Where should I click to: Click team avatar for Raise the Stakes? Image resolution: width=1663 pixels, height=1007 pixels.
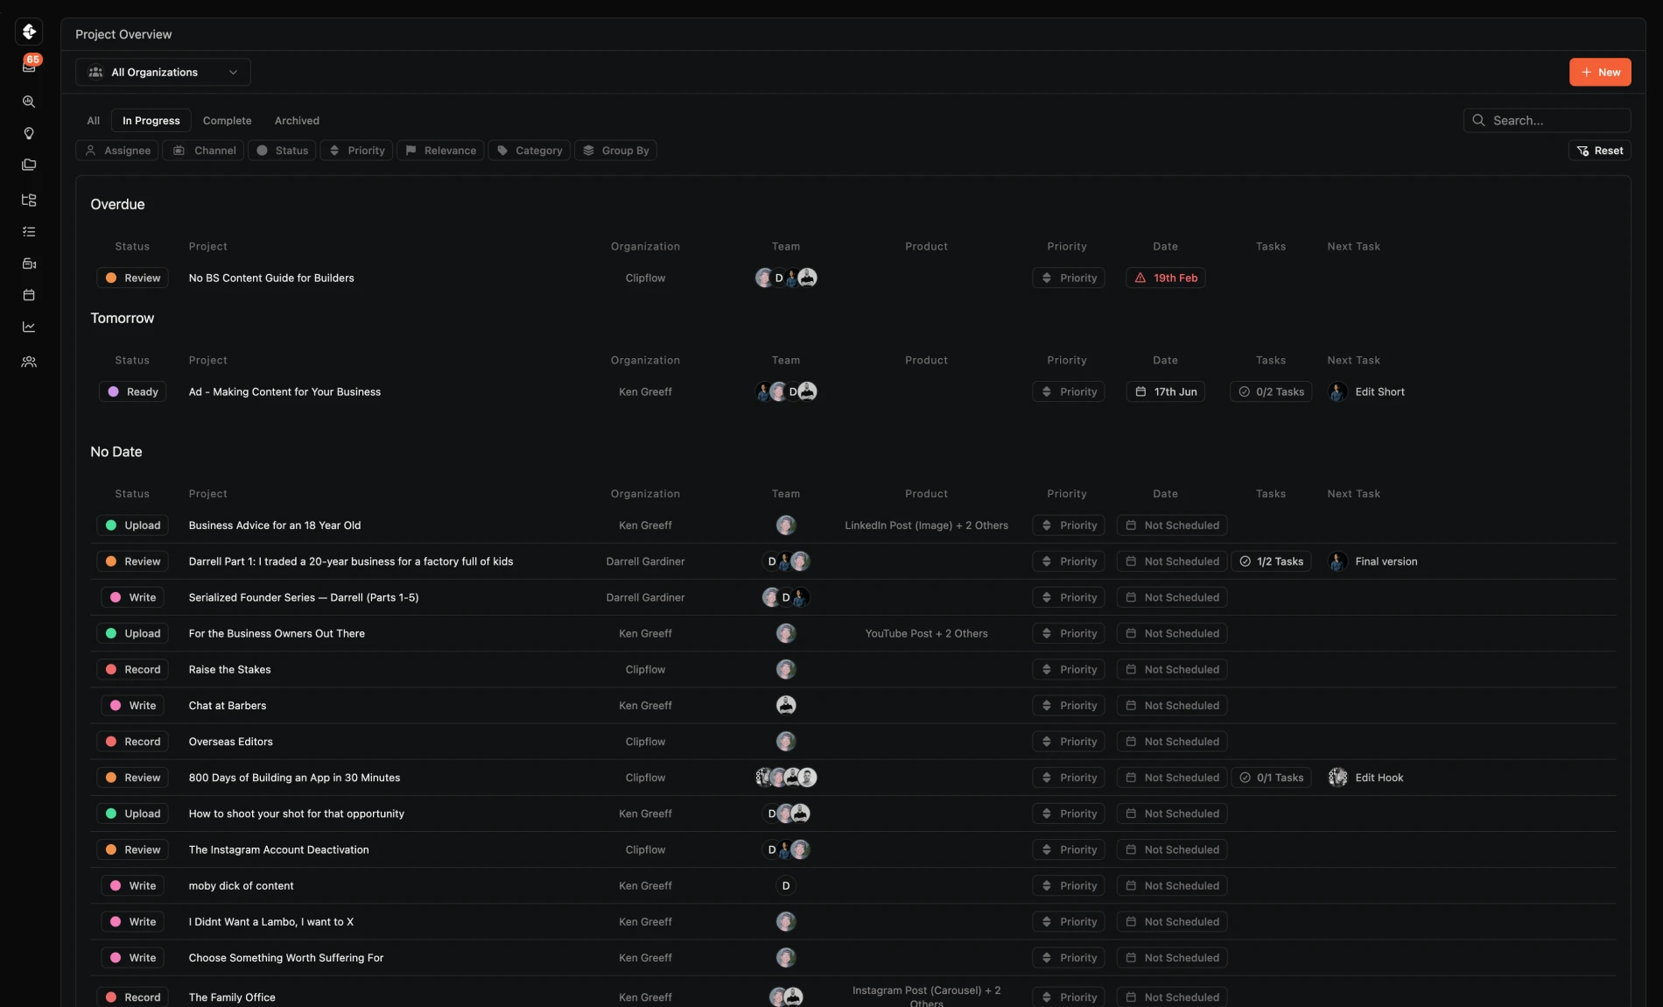tap(786, 669)
